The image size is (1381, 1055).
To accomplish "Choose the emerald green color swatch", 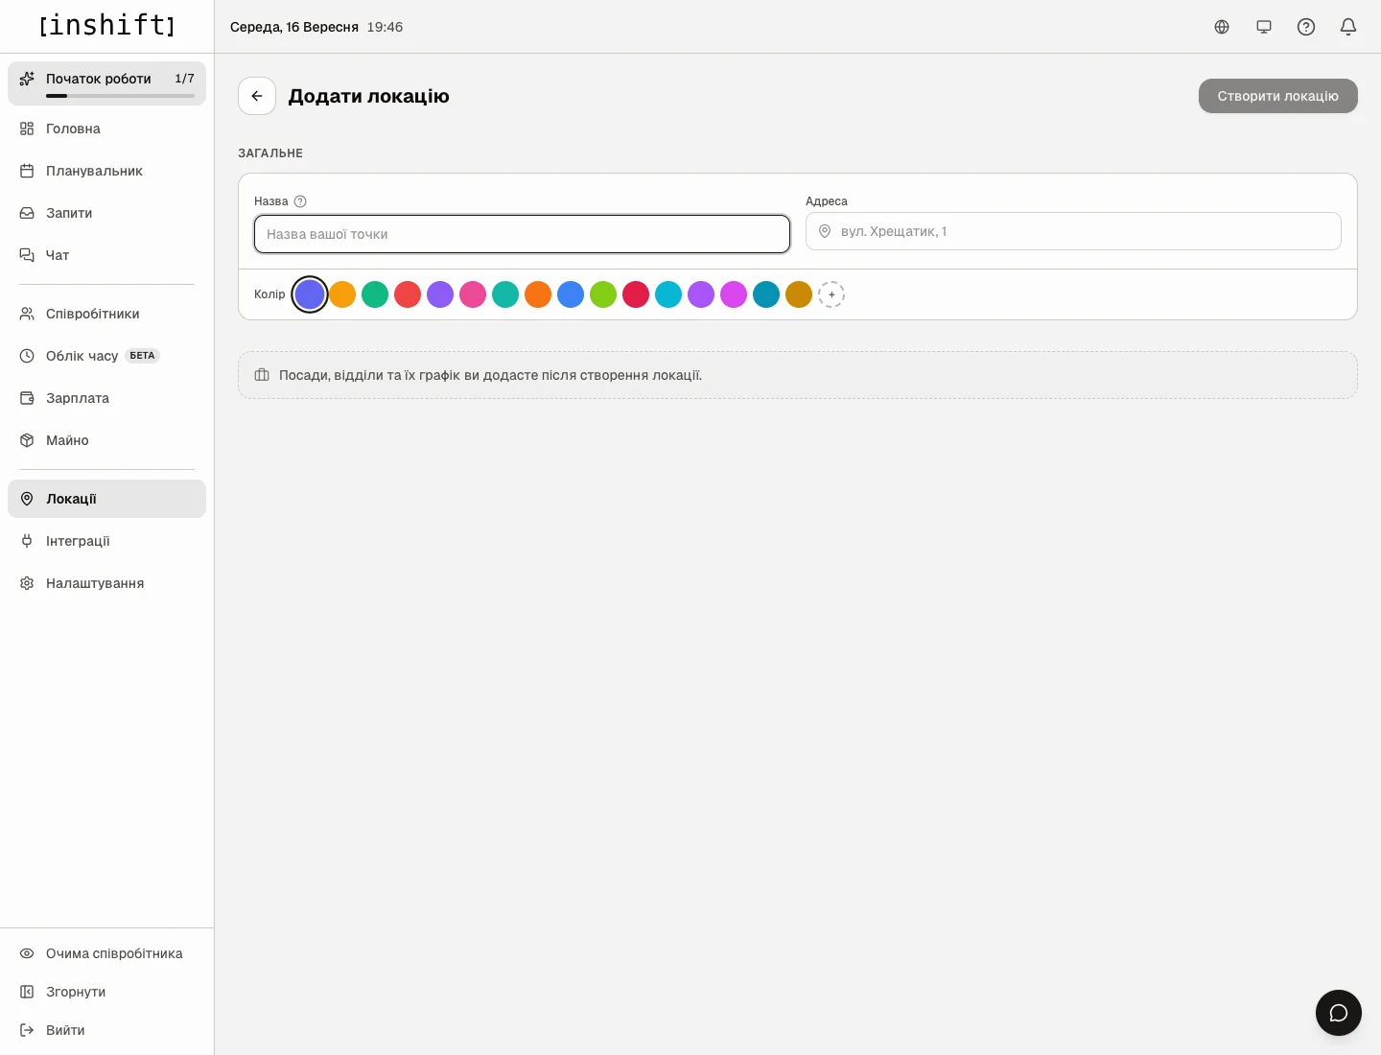I will tap(375, 294).
